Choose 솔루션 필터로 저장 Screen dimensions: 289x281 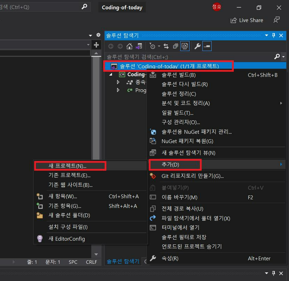[x=217, y=237]
